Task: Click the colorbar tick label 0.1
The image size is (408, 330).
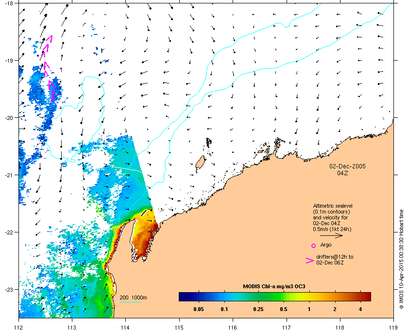Action: (x=224, y=310)
